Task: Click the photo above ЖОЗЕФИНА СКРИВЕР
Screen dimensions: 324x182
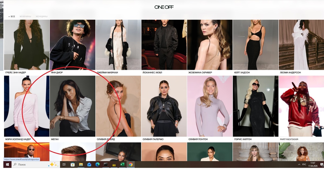Action: [x=210, y=45]
